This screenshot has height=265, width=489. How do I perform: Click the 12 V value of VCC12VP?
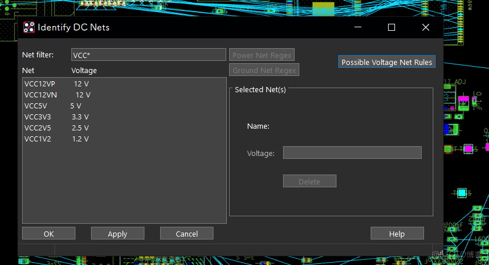point(81,84)
